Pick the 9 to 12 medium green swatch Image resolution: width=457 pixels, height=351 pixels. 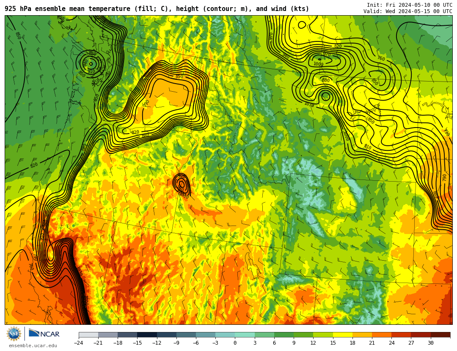(303, 335)
